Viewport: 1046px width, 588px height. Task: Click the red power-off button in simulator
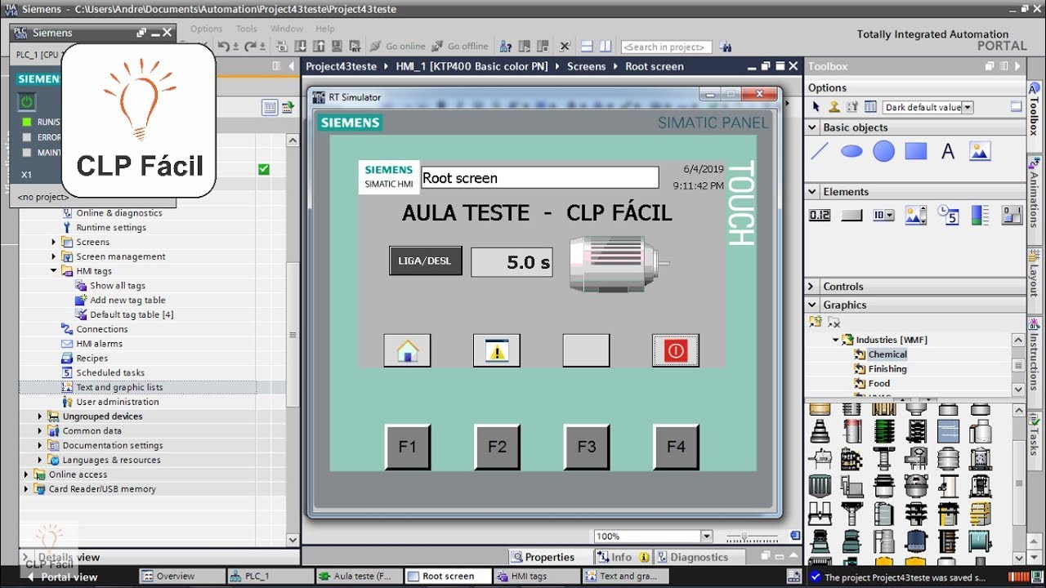[x=676, y=351]
